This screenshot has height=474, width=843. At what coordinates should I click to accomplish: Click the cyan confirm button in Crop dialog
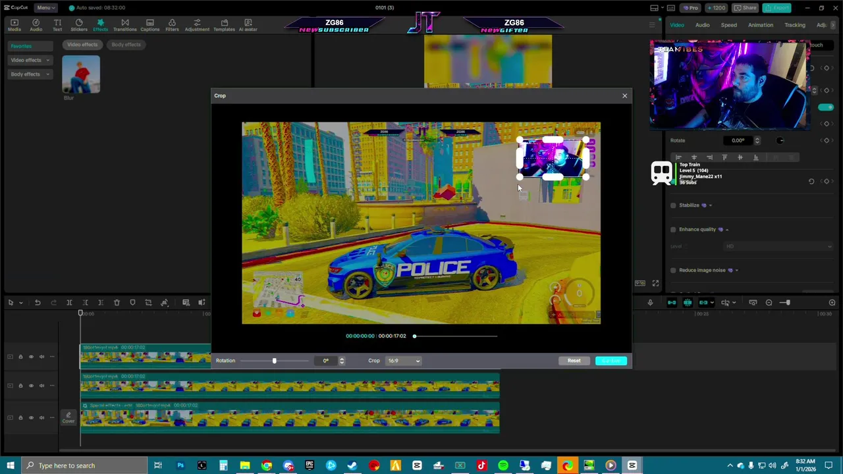point(611,361)
